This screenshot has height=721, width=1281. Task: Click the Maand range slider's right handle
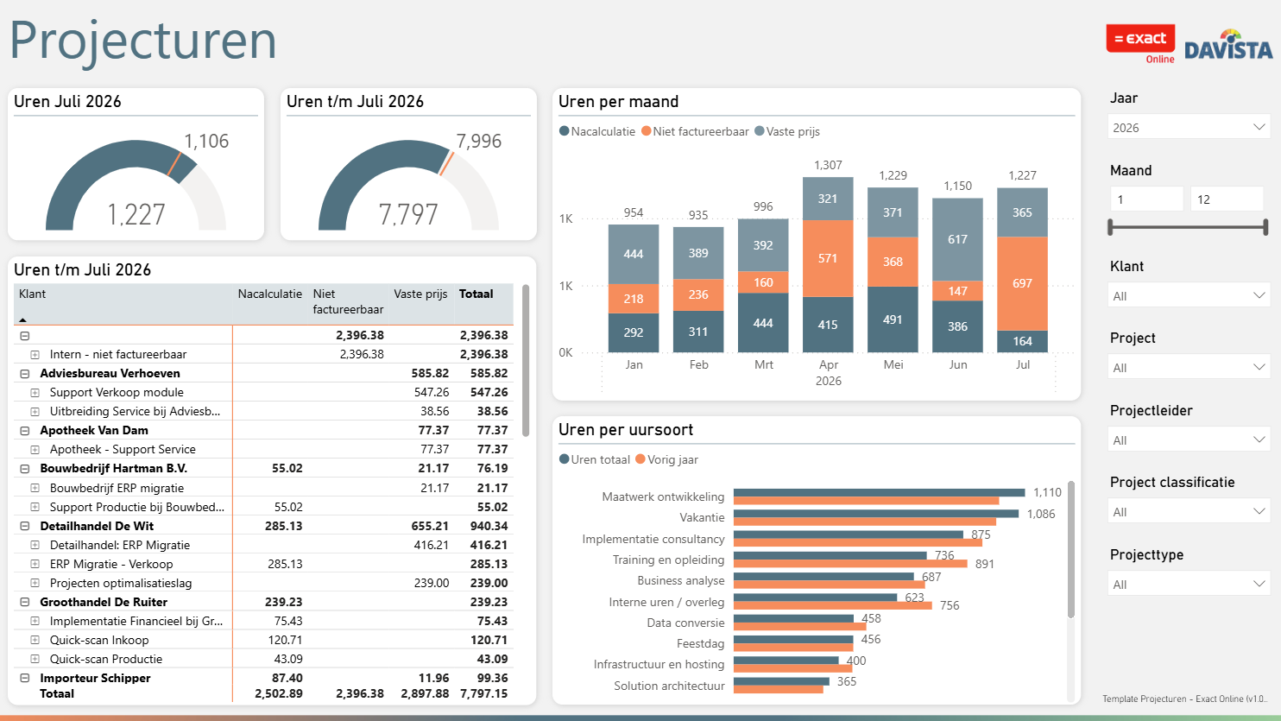pyautogui.click(x=1265, y=227)
